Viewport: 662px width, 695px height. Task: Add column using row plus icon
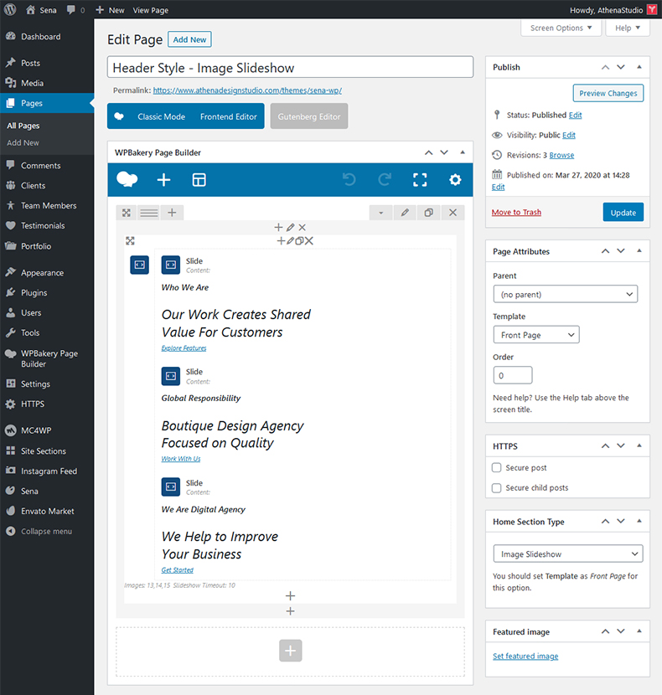[172, 213]
